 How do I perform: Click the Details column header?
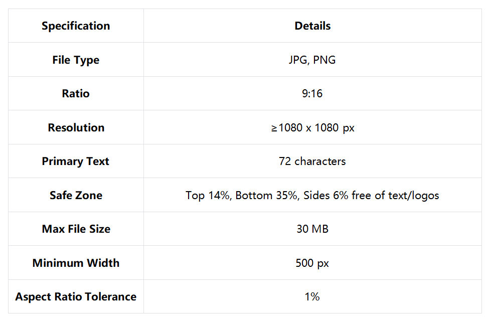pyautogui.click(x=312, y=26)
